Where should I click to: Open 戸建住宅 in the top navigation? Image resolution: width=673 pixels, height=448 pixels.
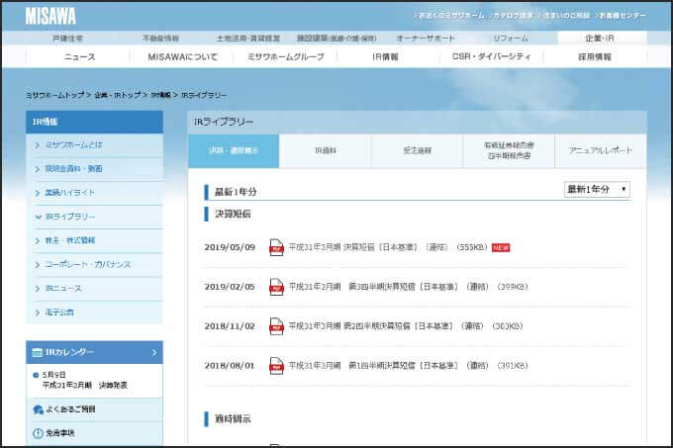point(68,39)
